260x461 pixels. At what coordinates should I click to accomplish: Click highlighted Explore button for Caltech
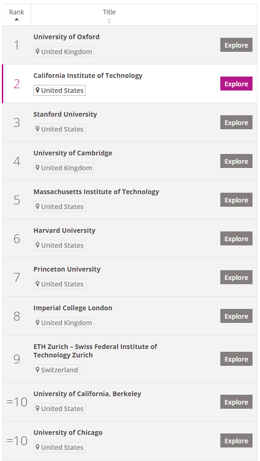pyautogui.click(x=236, y=84)
